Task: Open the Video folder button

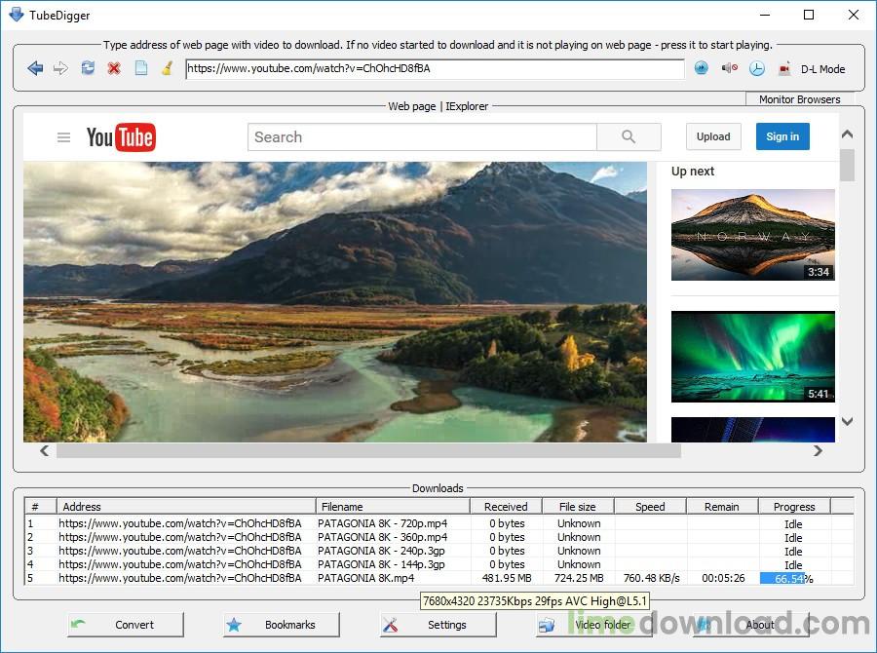Action: point(594,625)
